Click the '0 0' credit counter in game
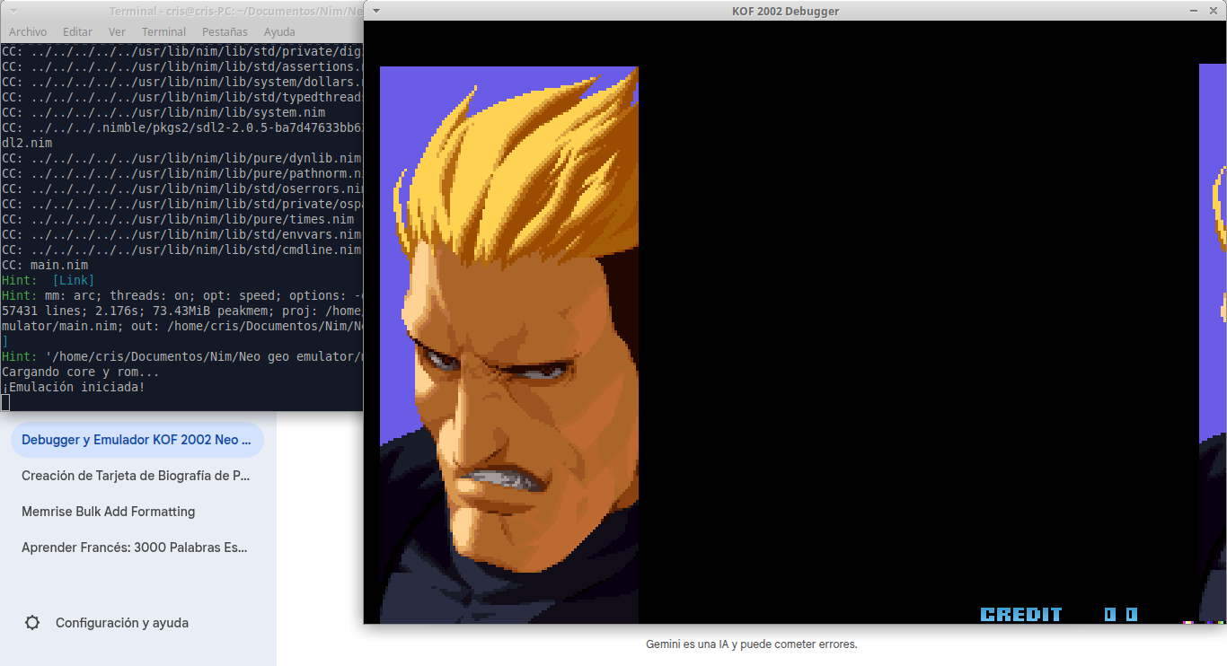 click(1121, 615)
